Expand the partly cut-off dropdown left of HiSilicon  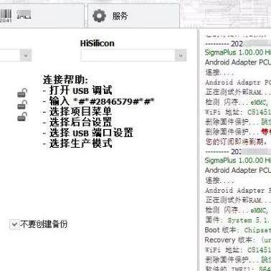click(26, 55)
